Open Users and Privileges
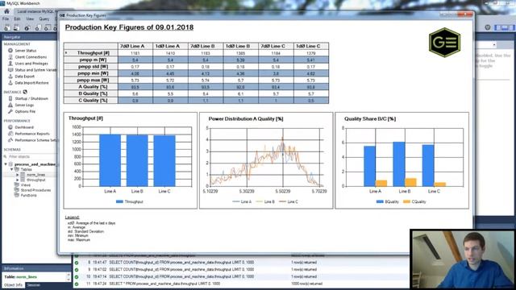 point(31,64)
